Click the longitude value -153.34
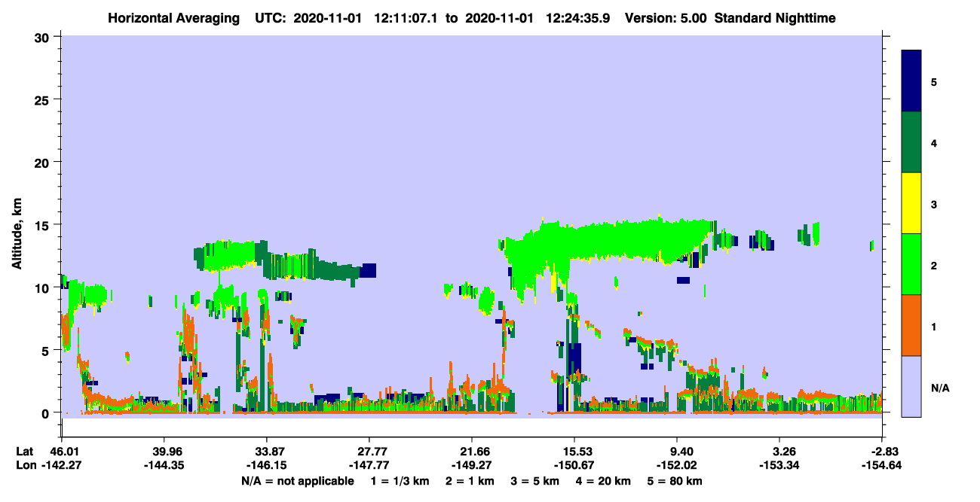 coord(780,465)
